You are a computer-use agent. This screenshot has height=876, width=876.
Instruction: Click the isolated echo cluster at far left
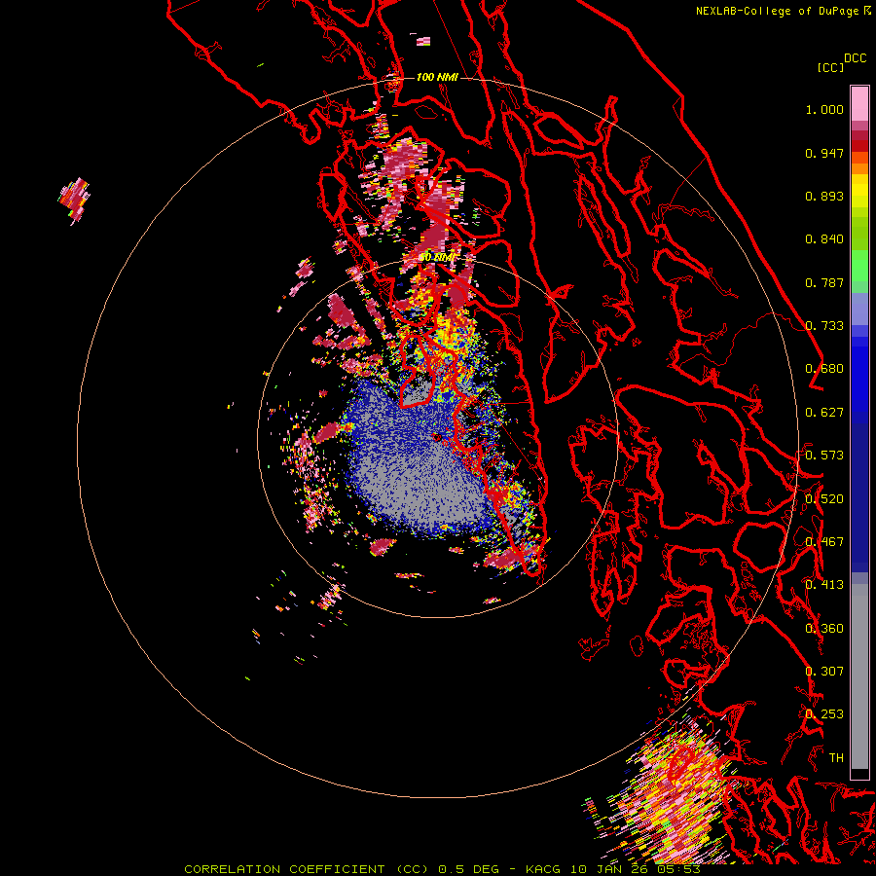[74, 200]
